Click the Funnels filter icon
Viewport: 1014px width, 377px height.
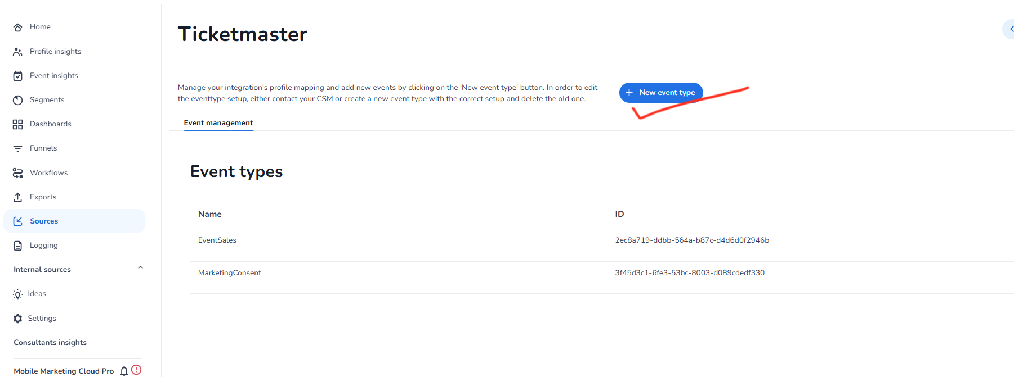click(18, 148)
